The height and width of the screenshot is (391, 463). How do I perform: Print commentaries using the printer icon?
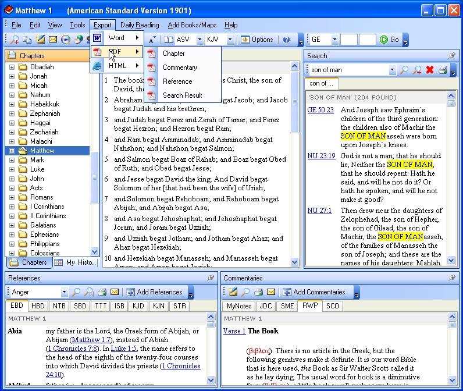pyautogui.click(x=258, y=292)
